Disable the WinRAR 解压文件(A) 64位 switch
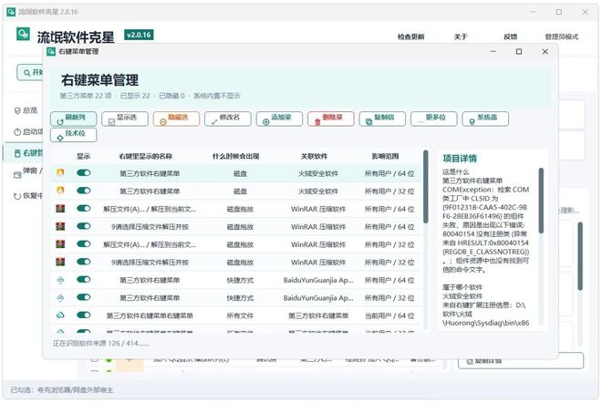 tap(83, 209)
